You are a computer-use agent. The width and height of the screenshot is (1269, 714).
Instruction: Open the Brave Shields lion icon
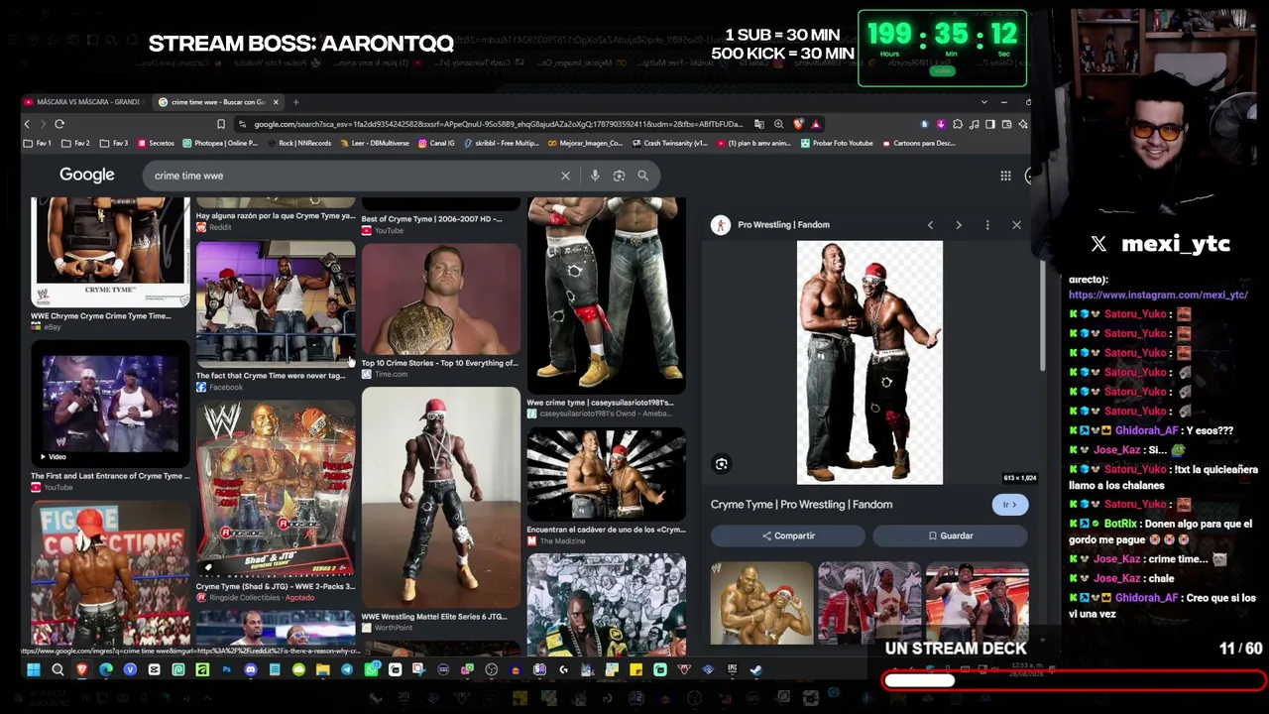tap(798, 124)
